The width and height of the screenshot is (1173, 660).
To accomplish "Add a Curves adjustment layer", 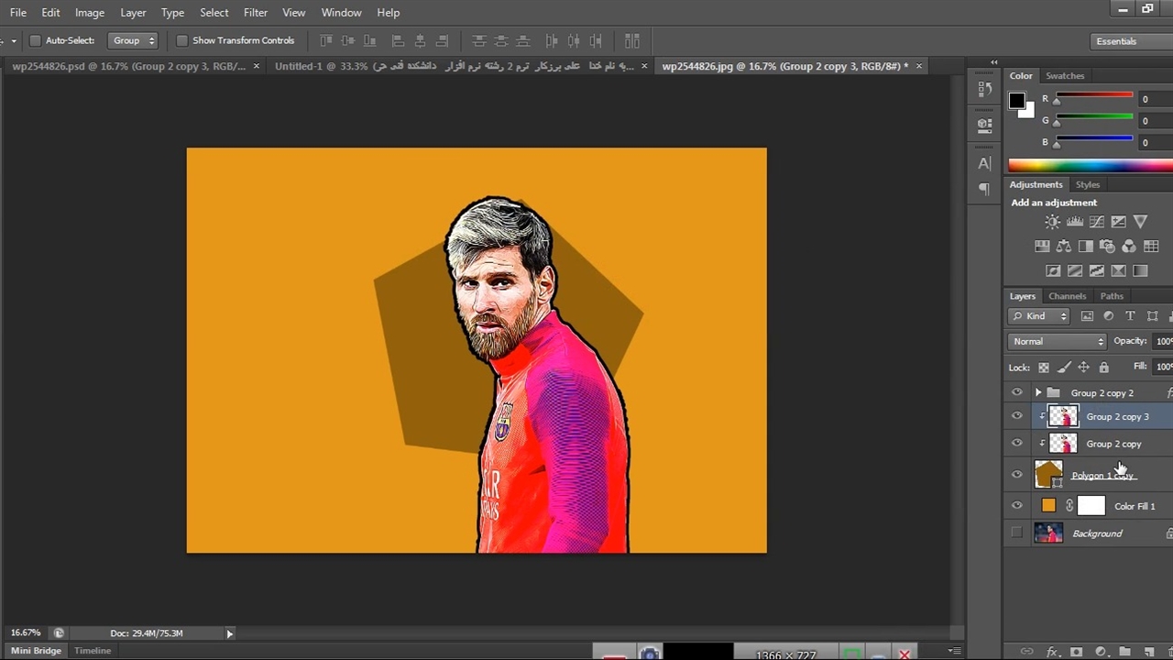I will (x=1096, y=222).
